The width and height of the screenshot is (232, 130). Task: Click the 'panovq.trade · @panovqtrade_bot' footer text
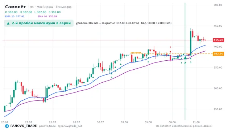(61, 126)
